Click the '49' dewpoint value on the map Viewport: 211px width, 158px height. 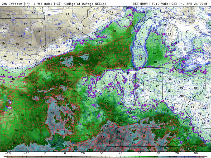[x=77, y=121]
